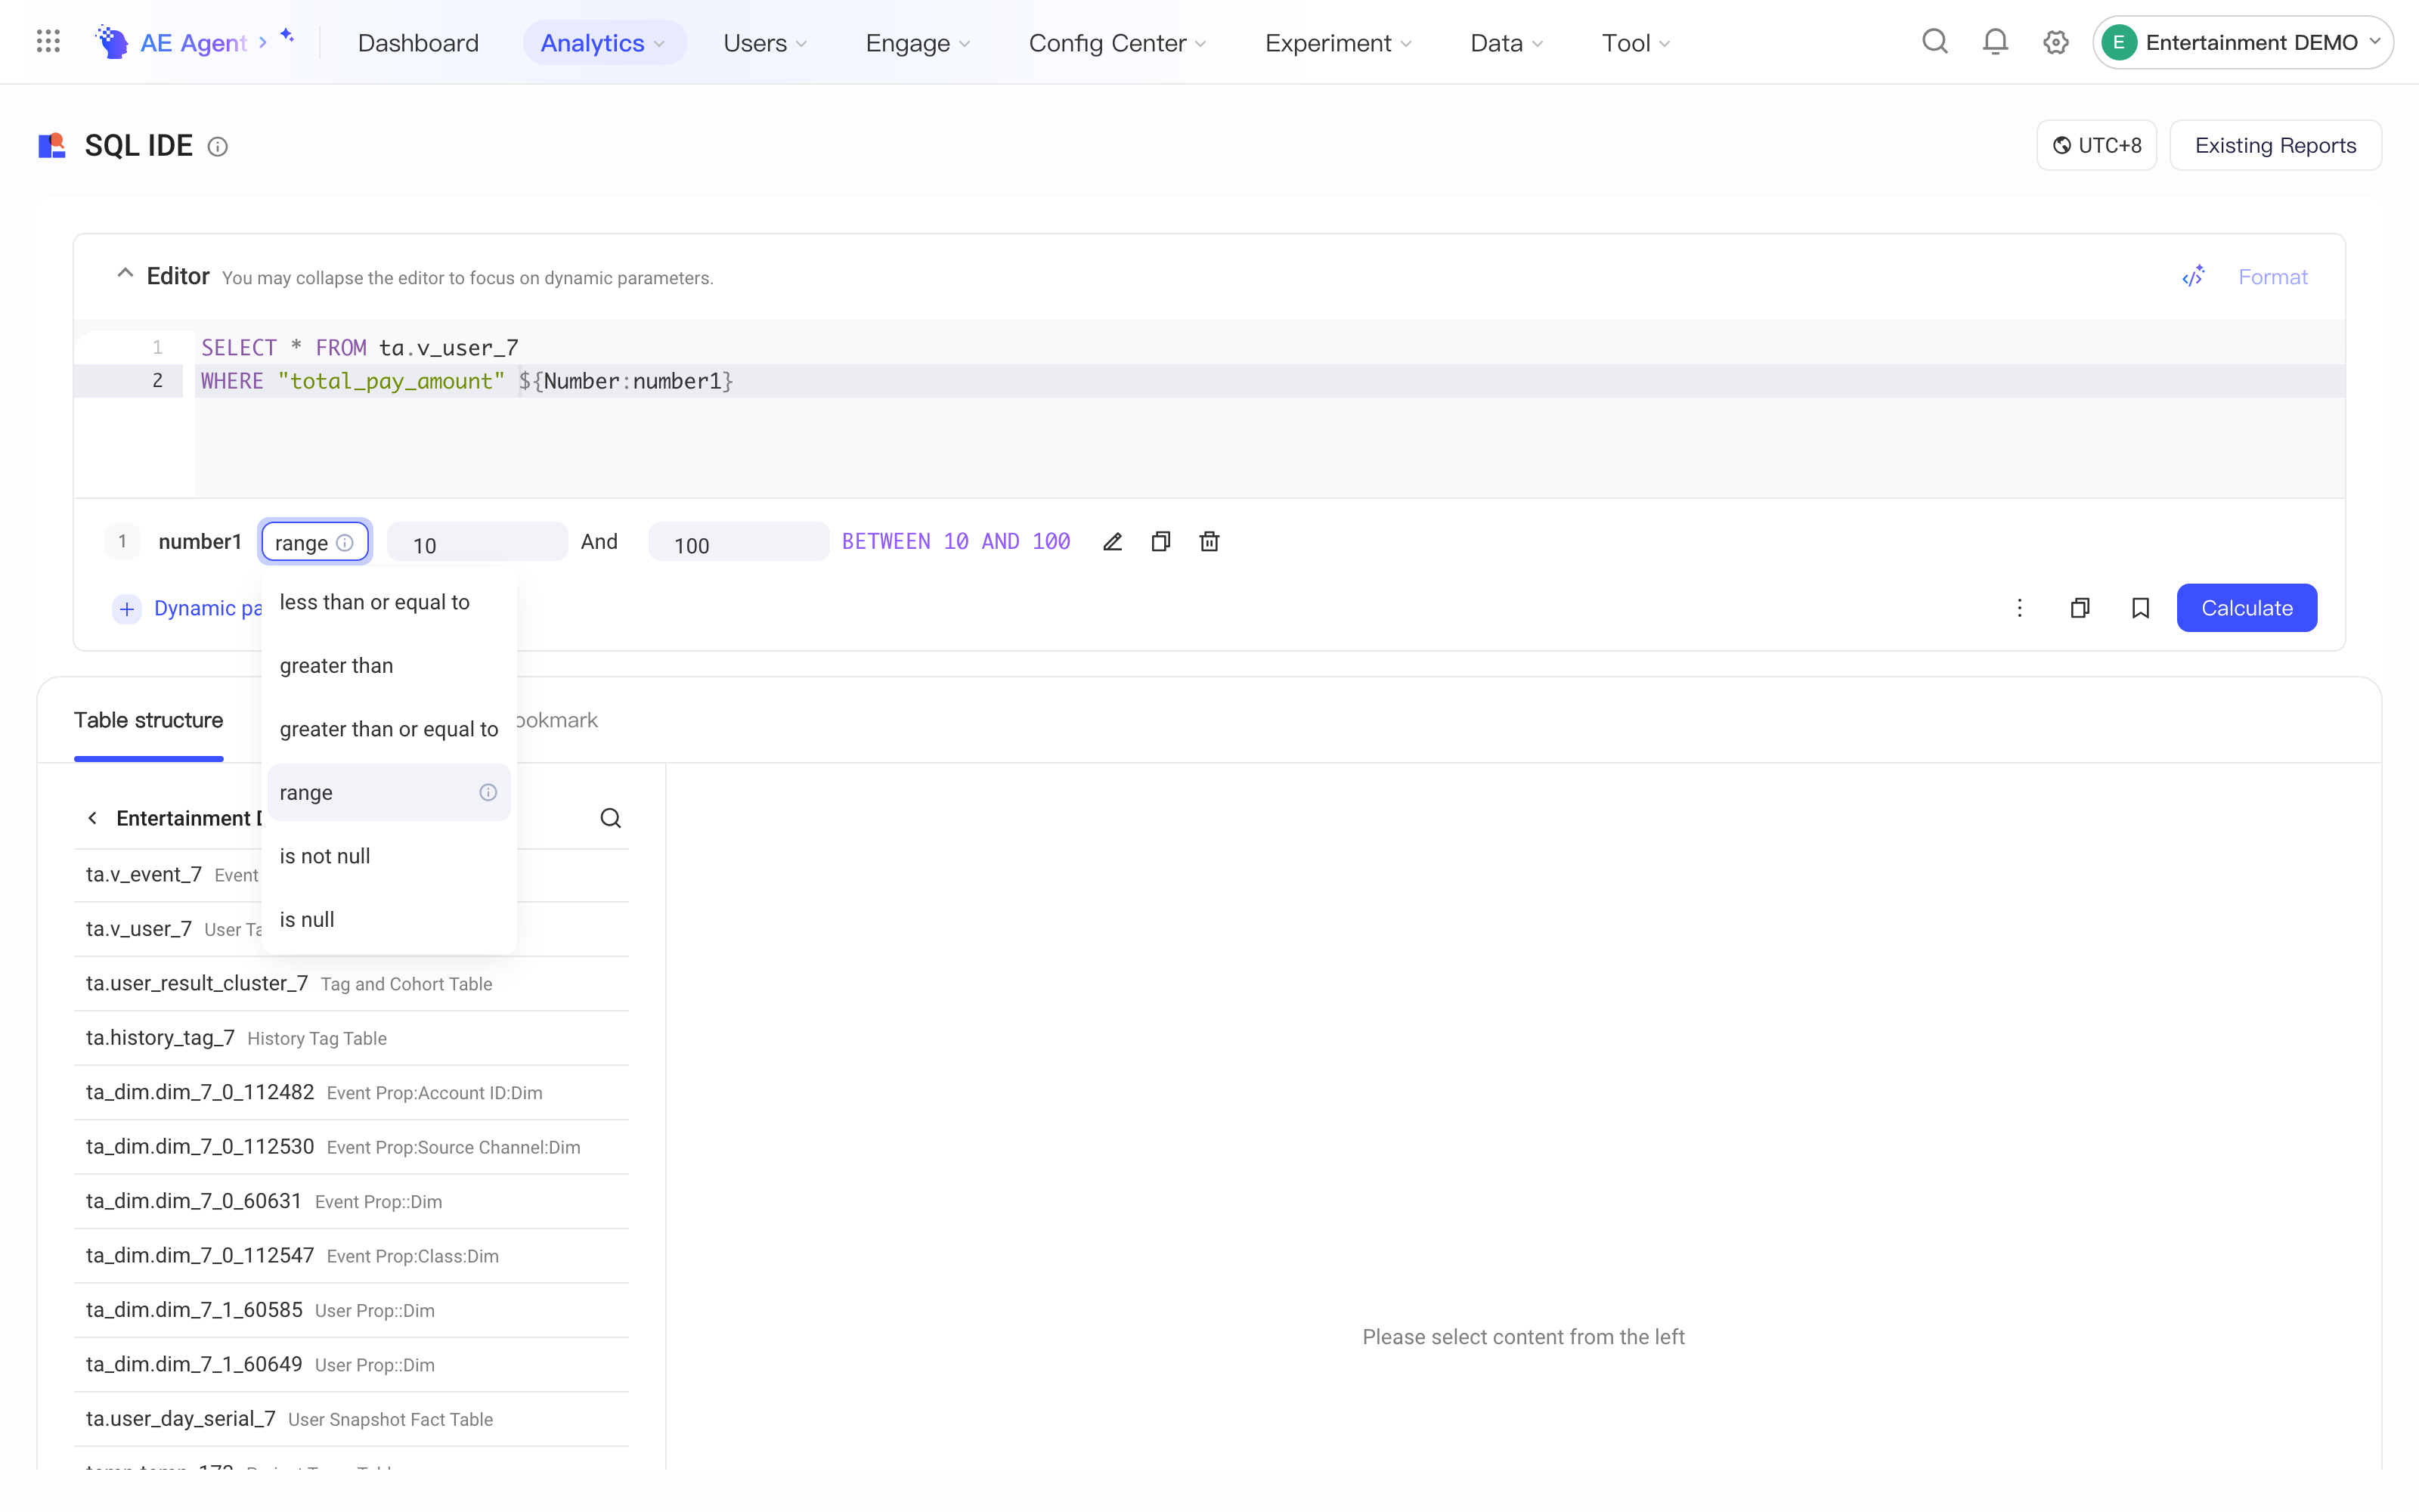Select the ta.user_result_cluster_7 table row
This screenshot has width=2419, height=1512.
(351, 984)
